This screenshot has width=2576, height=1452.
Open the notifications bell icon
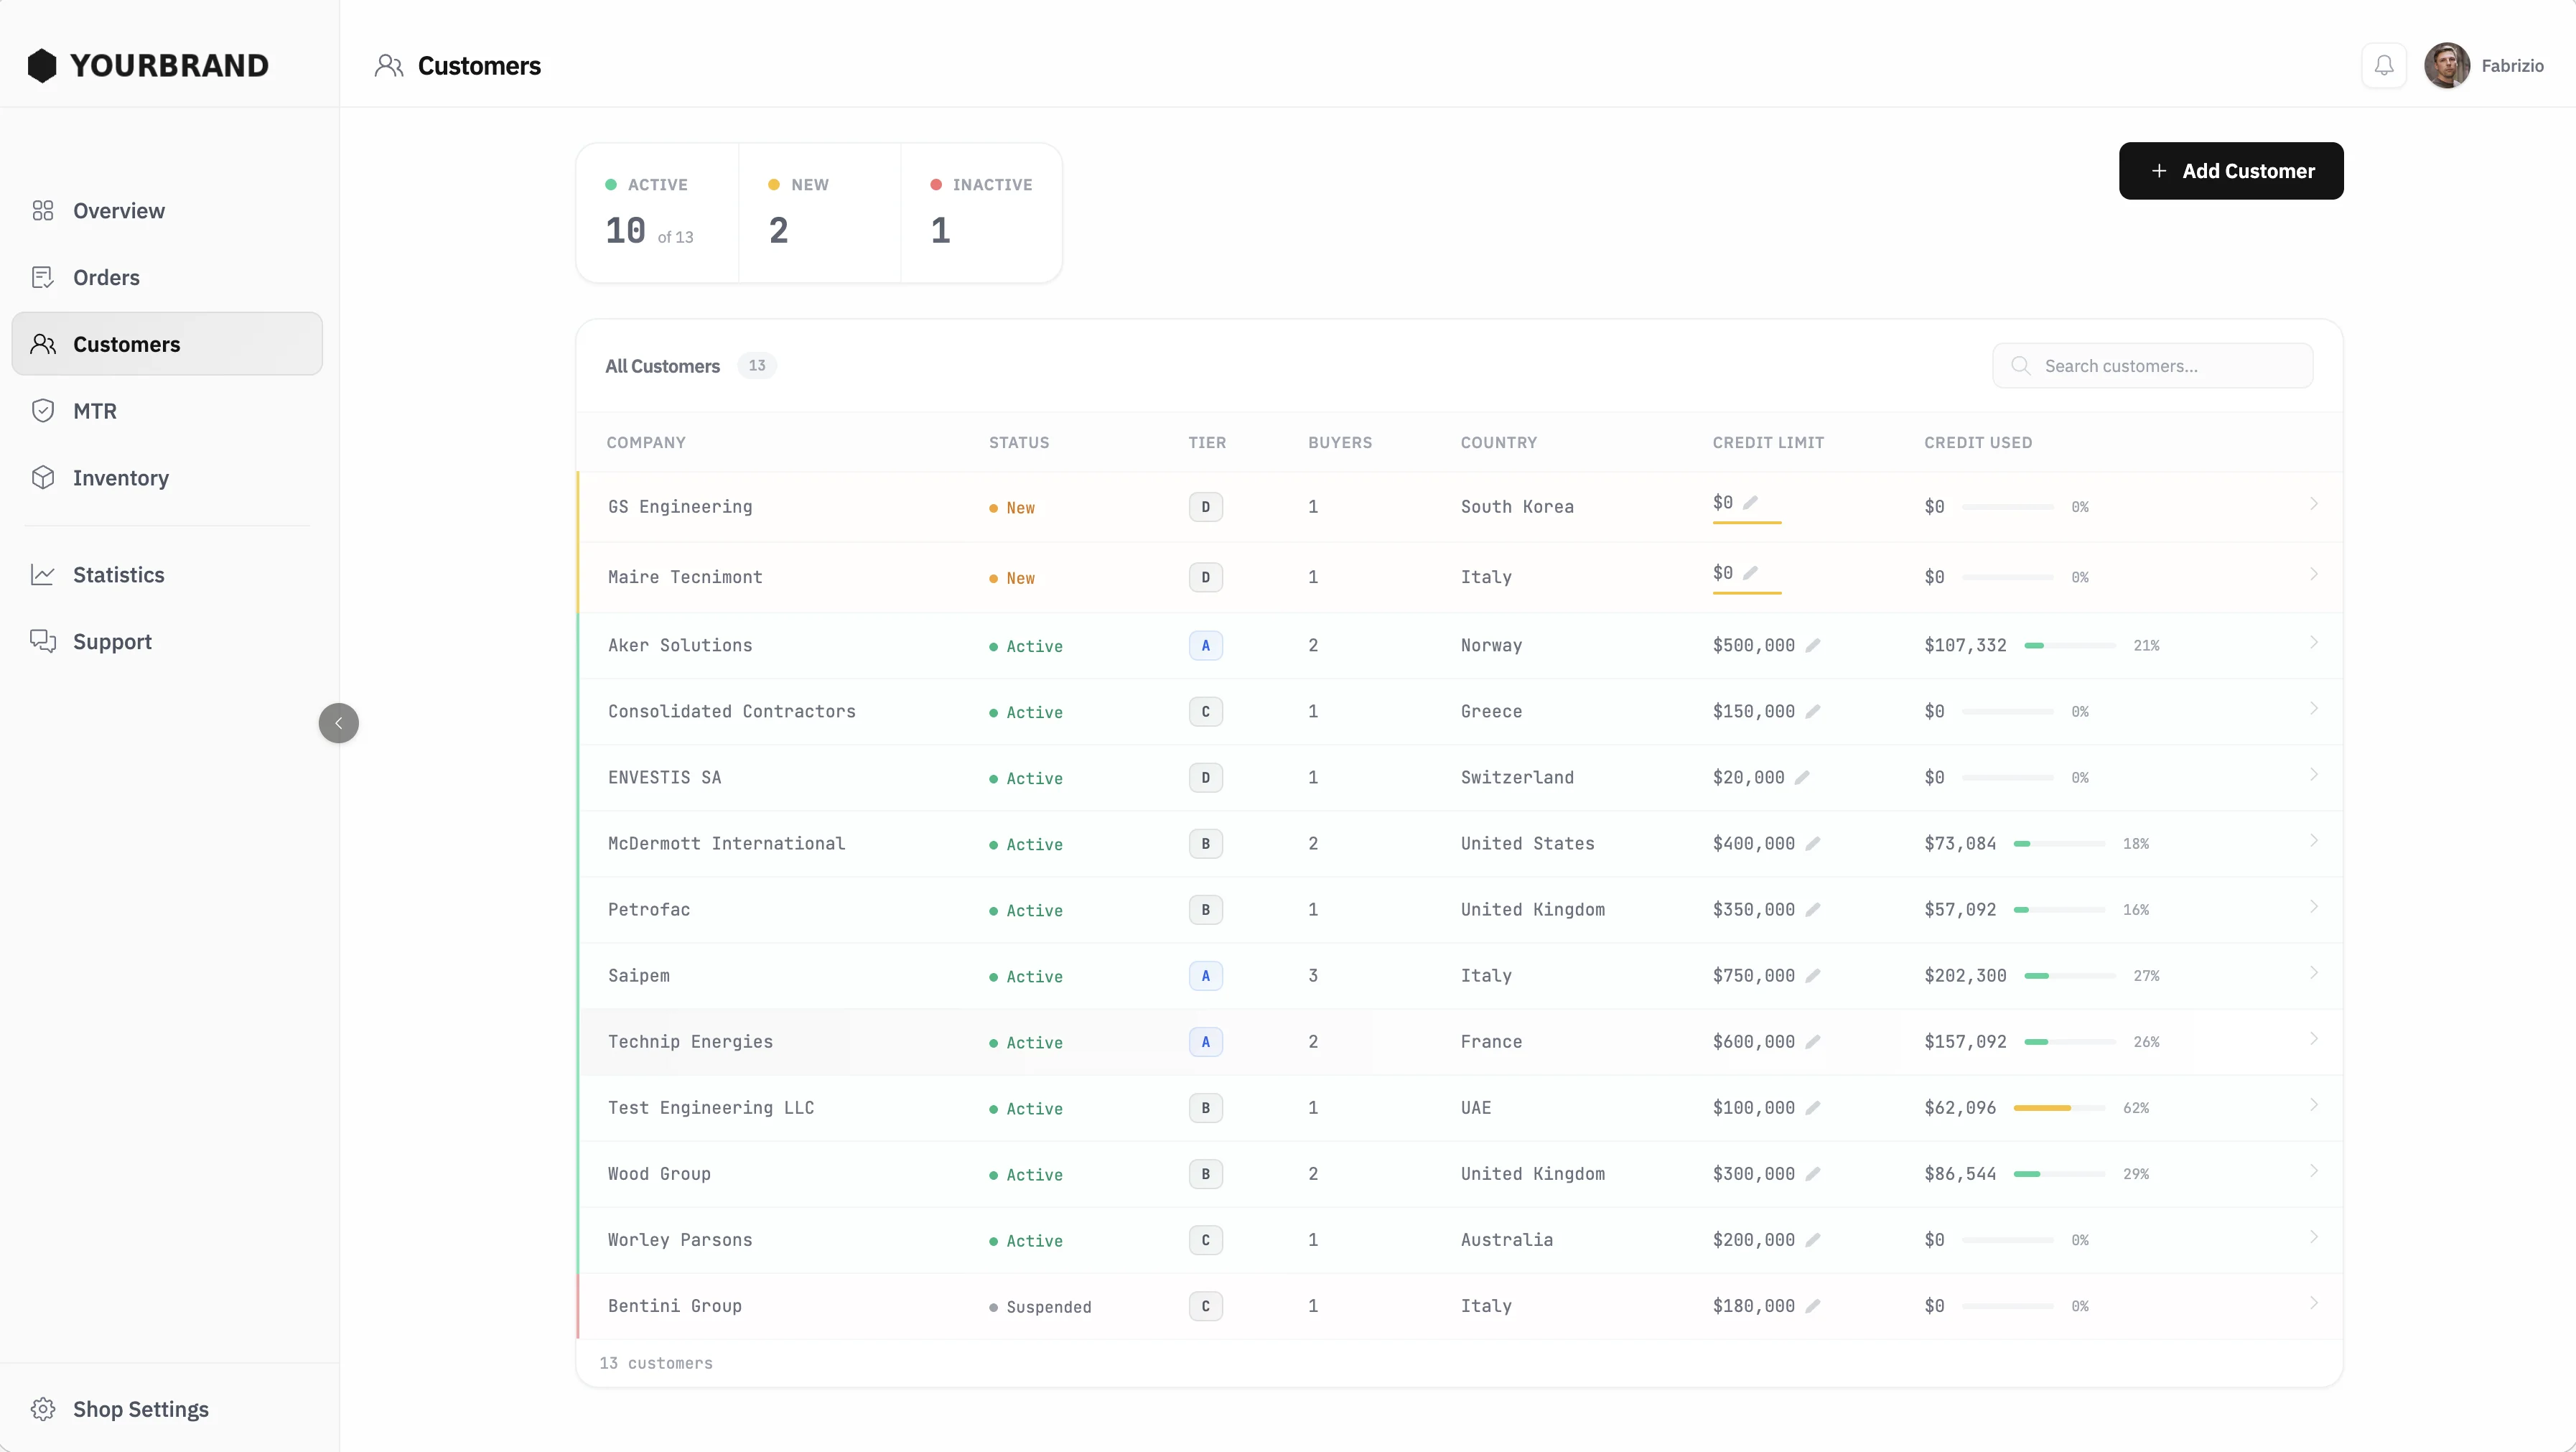point(2384,66)
